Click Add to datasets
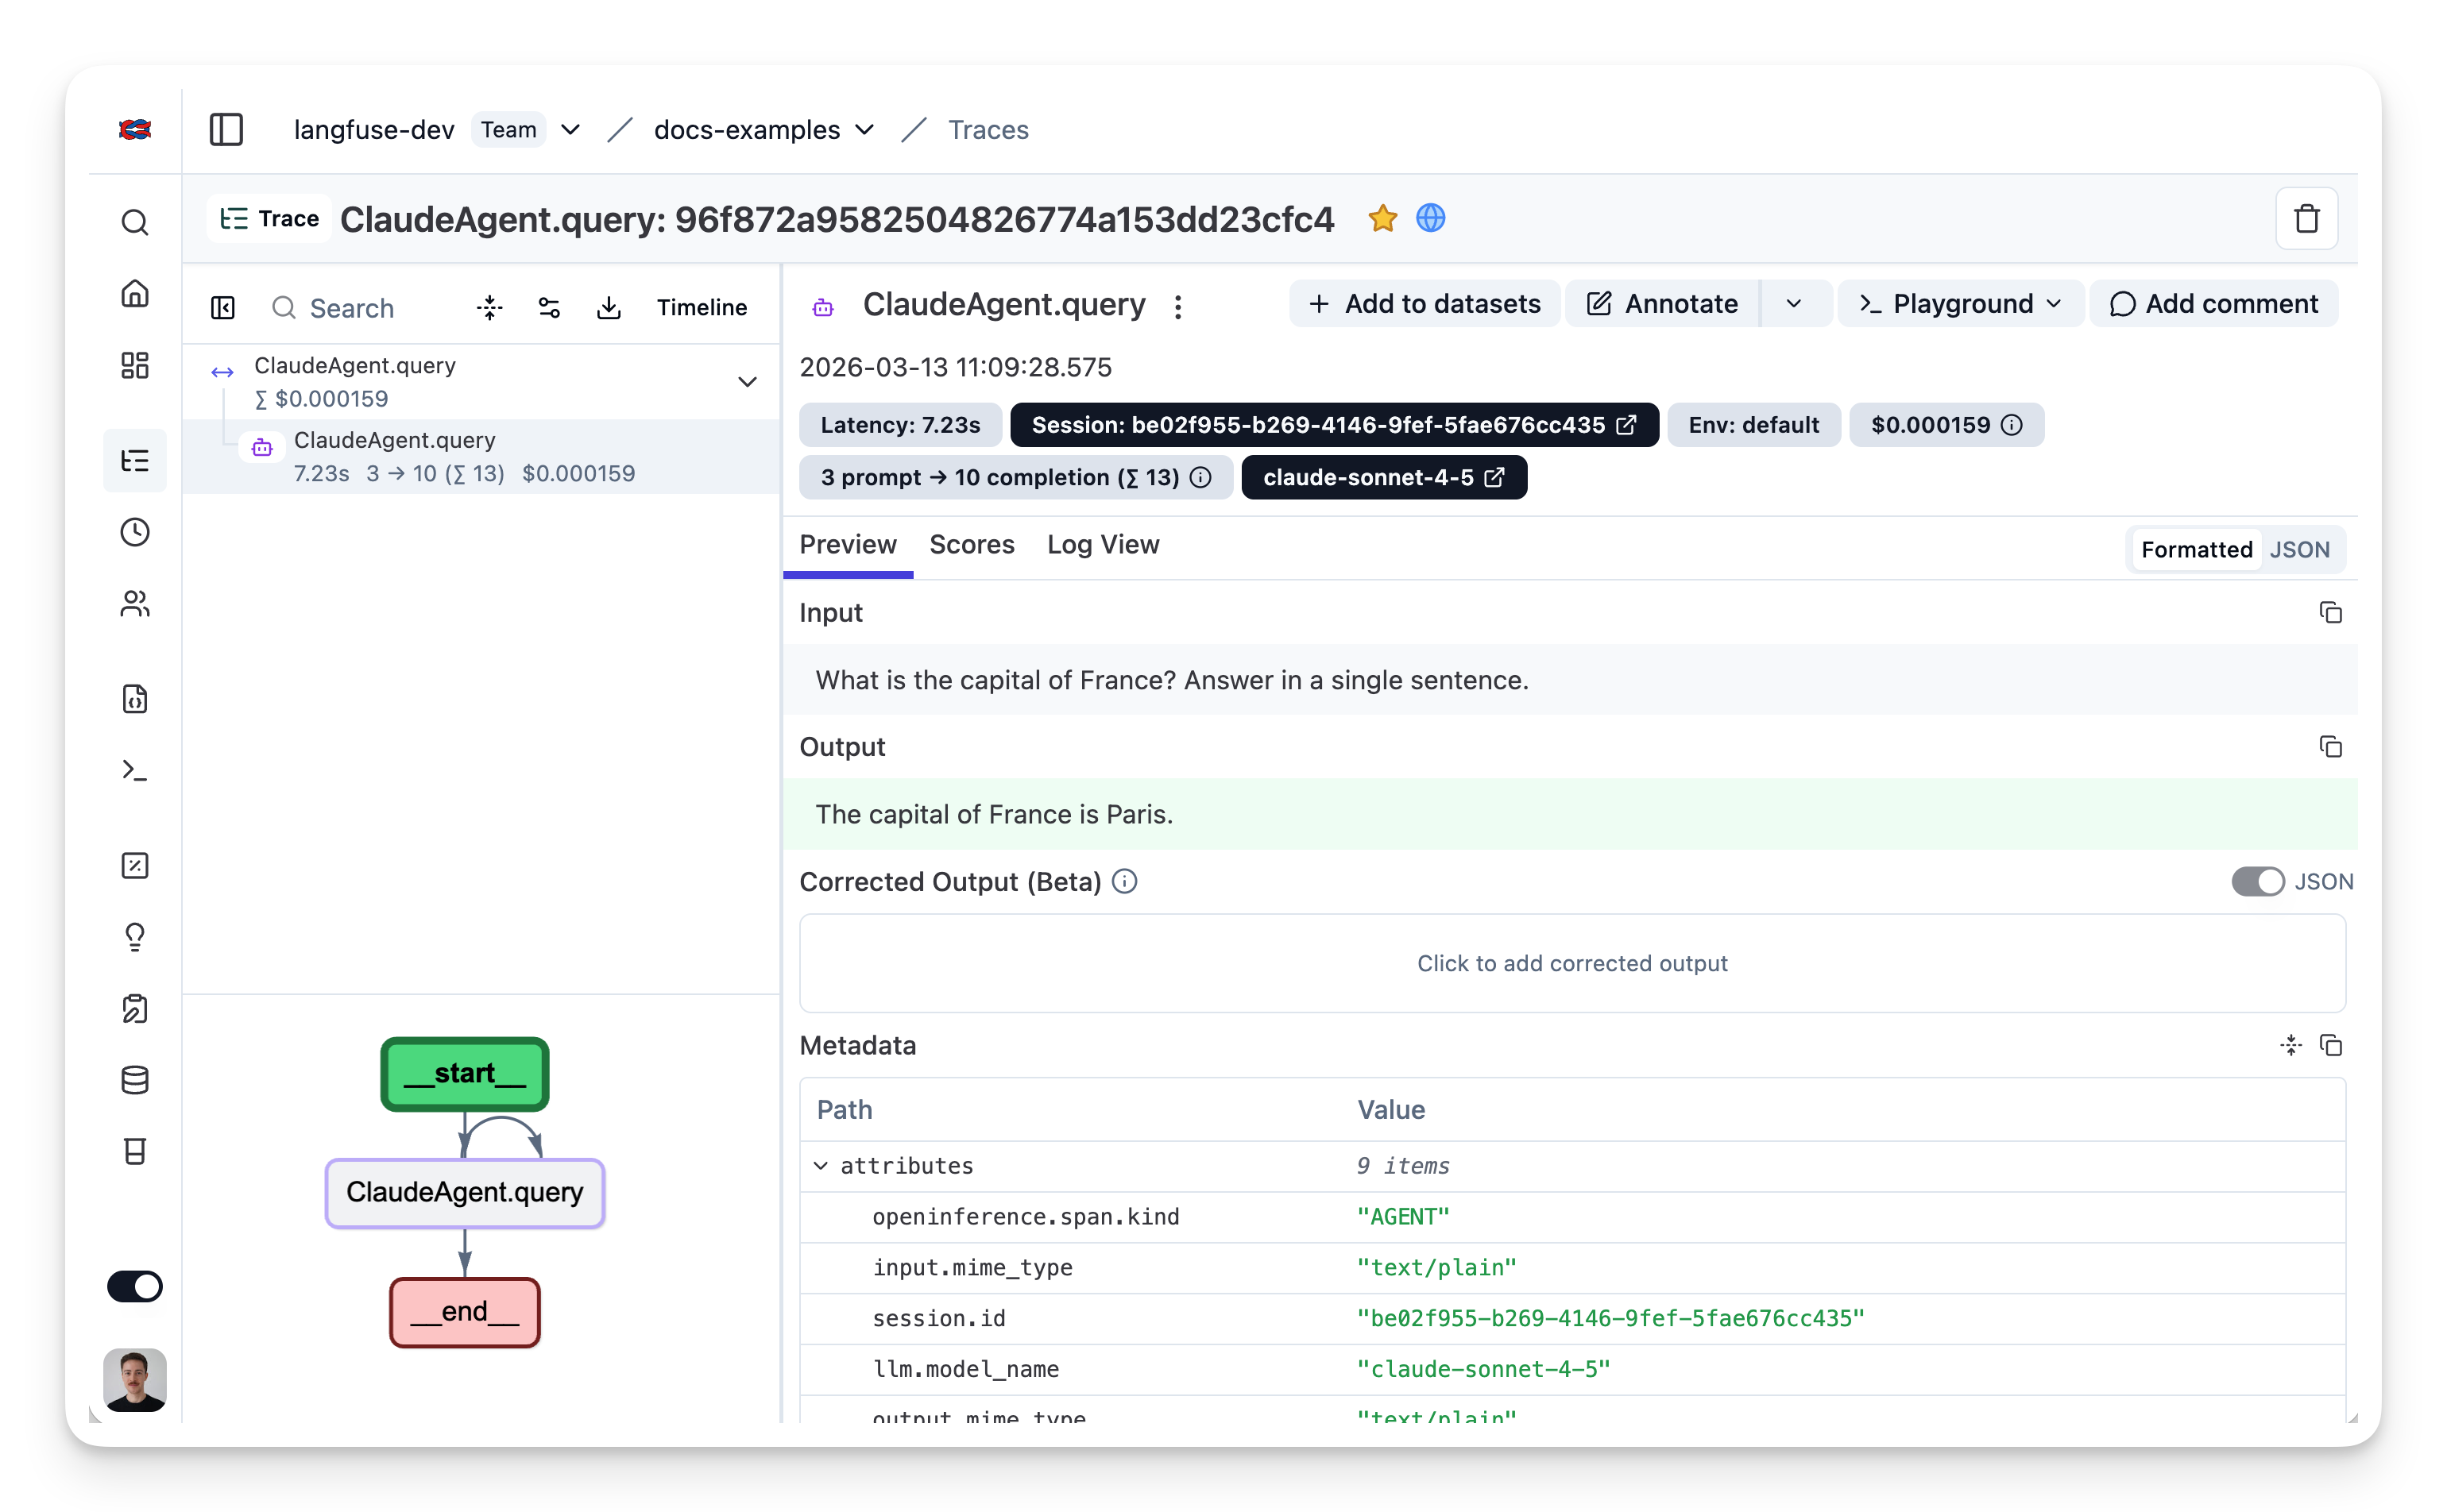This screenshot has height=1512, width=2447. [1424, 303]
